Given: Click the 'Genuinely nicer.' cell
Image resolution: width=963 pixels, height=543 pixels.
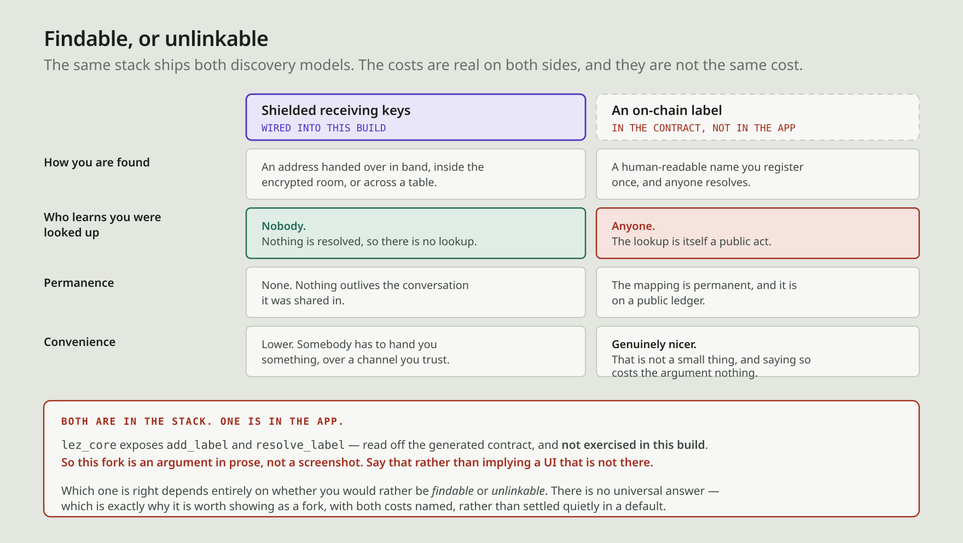Looking at the screenshot, I should 757,351.
